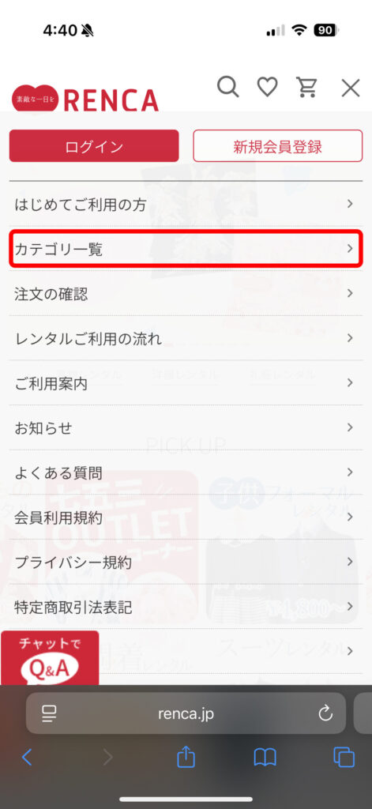
Task: View favorites via the heart icon
Action: tap(267, 87)
